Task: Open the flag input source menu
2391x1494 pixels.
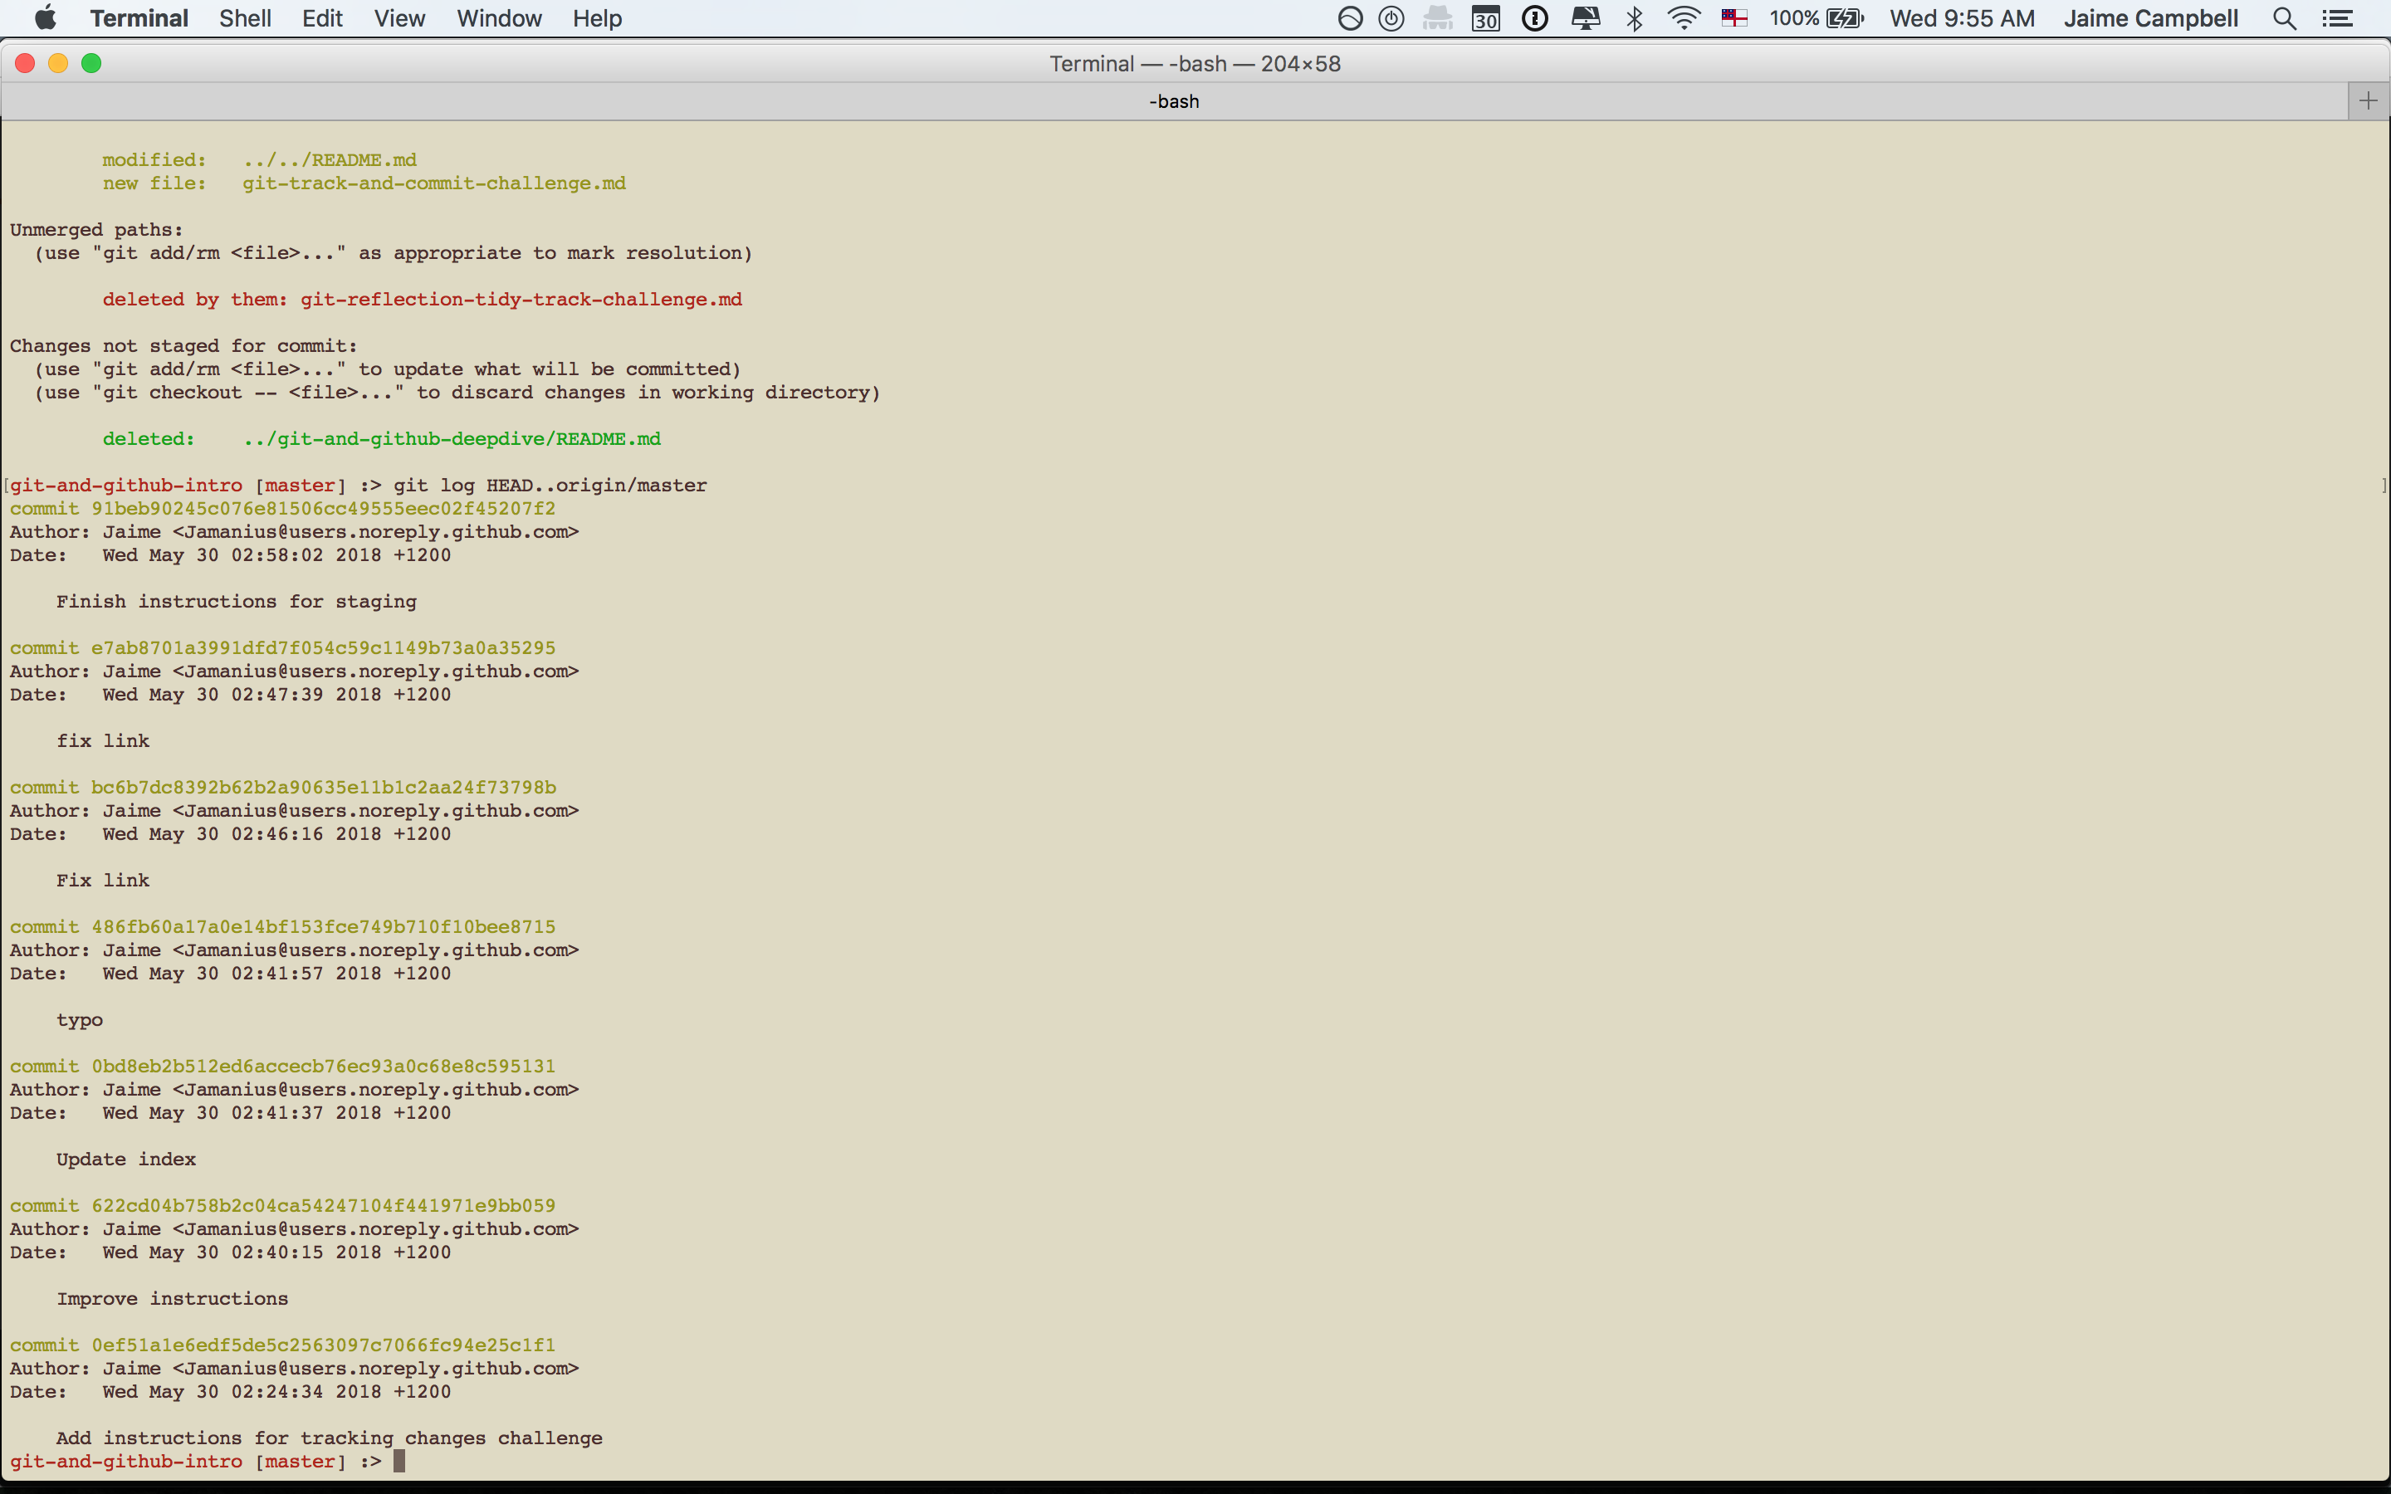Action: click(1735, 17)
